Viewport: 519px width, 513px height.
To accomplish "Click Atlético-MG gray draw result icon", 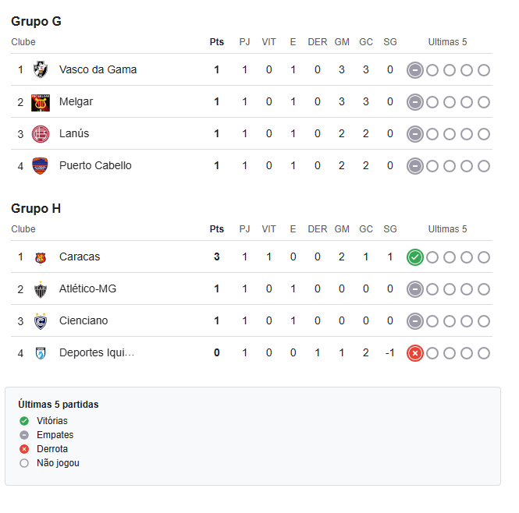I will pos(414,289).
